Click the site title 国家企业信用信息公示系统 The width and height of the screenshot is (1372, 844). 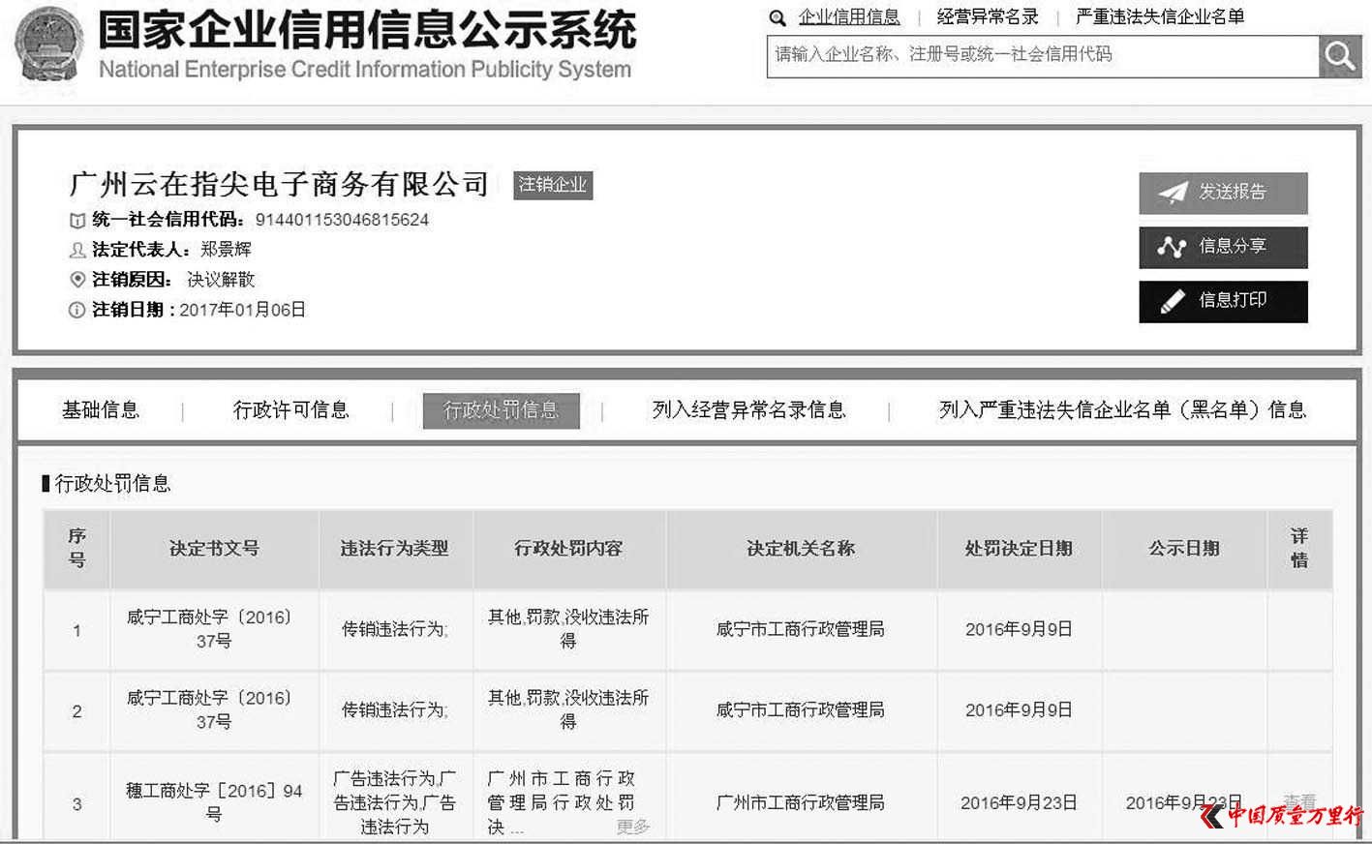click(x=368, y=31)
